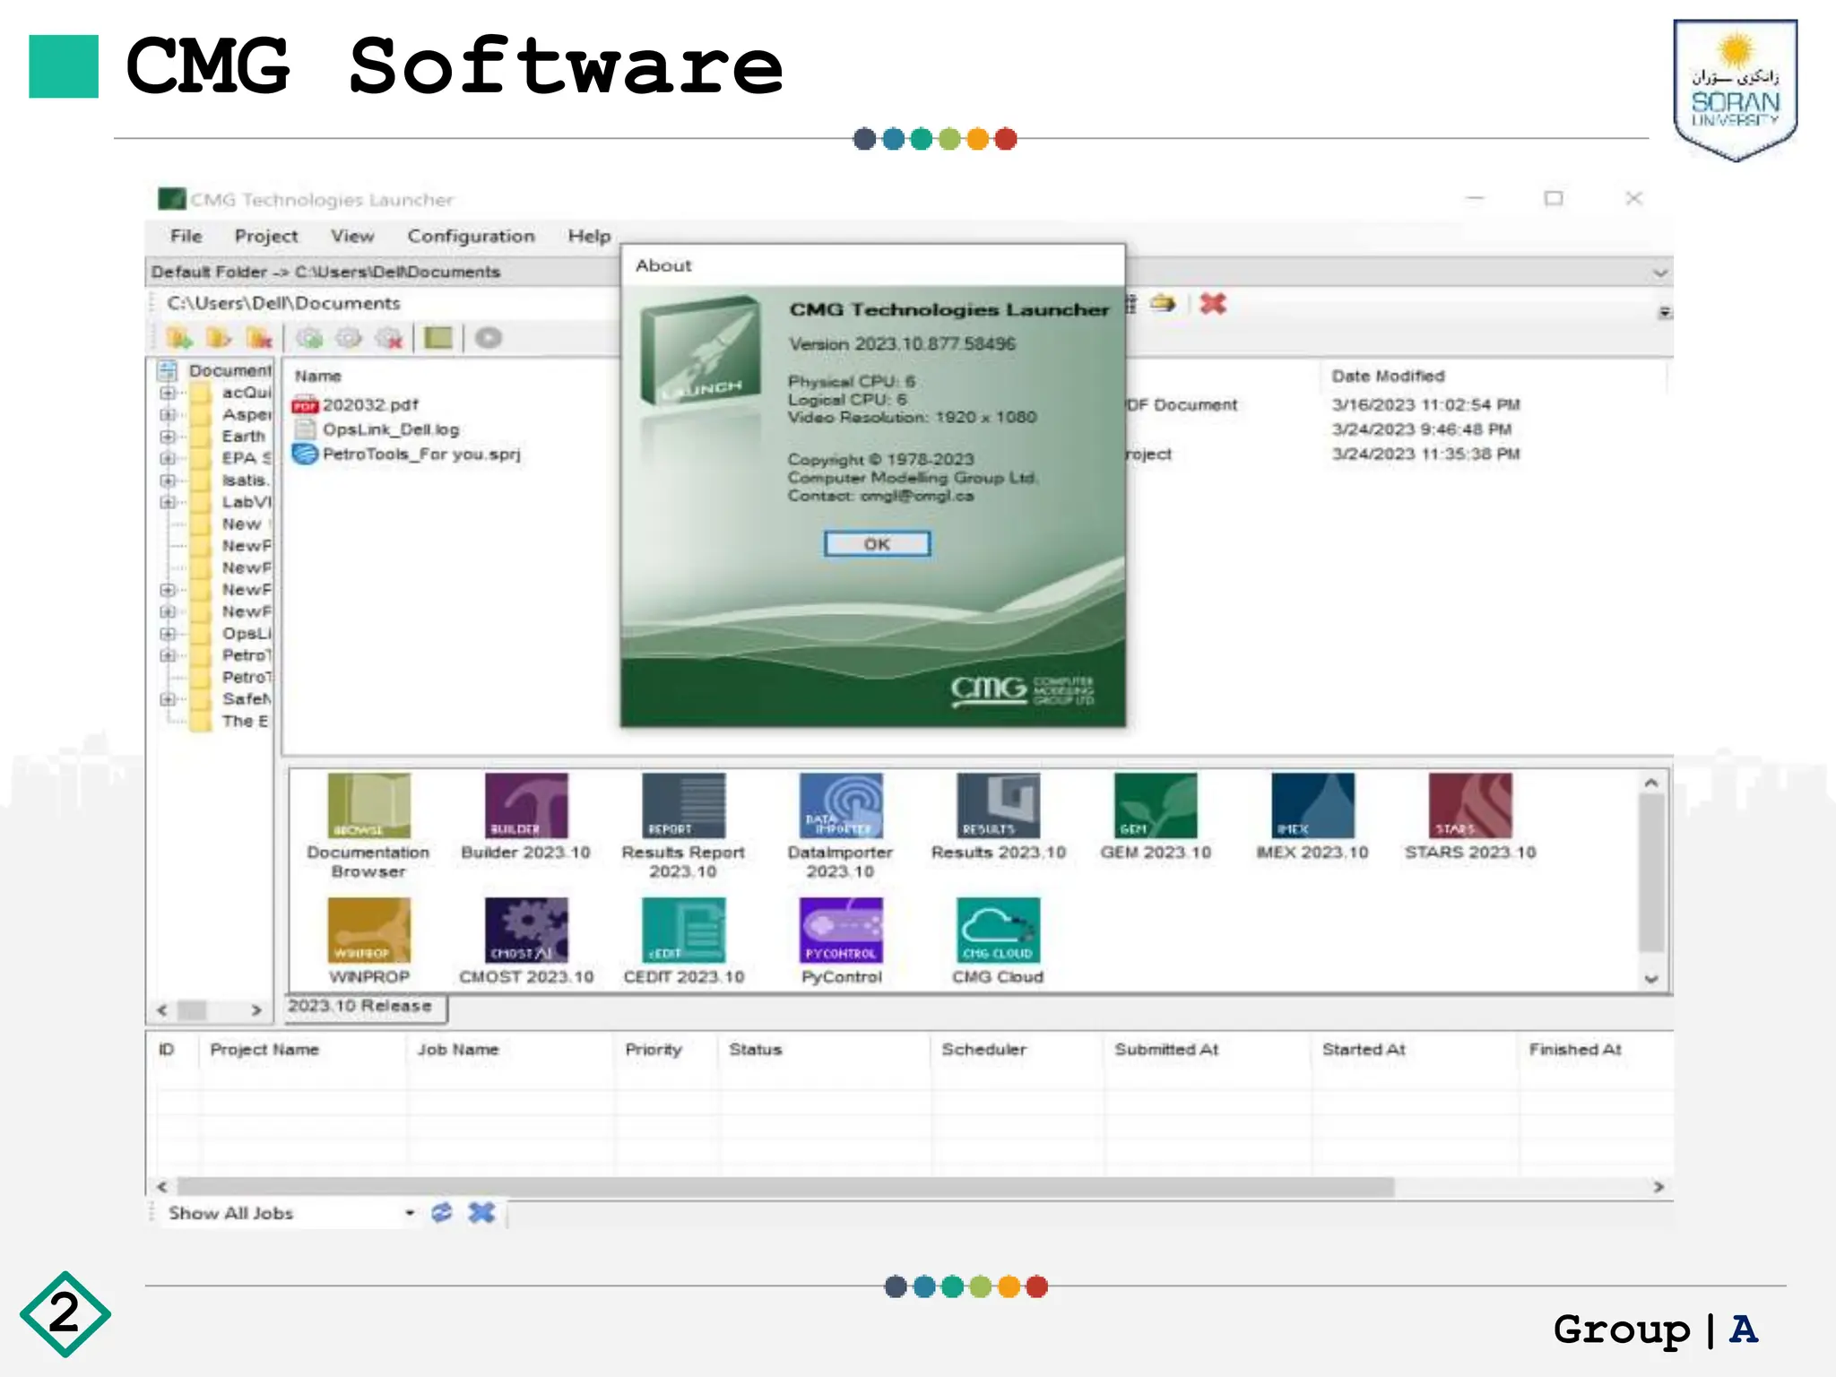Viewport: 1836px width, 1377px height.
Task: Click the Project Name column header
Action: click(x=264, y=1049)
